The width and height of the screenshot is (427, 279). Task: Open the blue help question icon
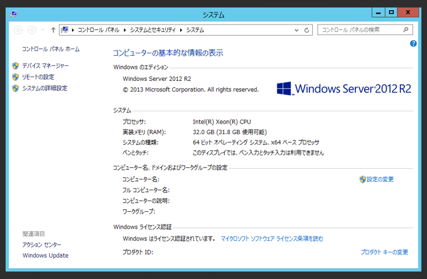pos(413,43)
